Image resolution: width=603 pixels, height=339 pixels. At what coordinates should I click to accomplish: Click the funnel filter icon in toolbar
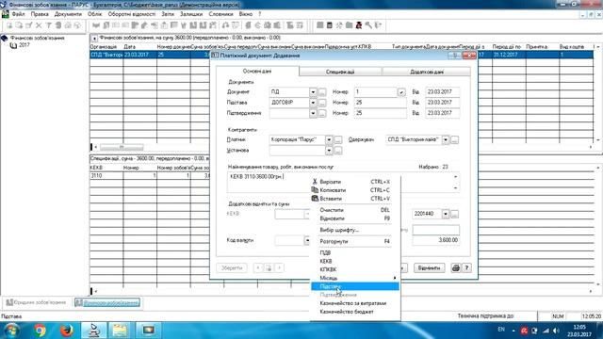(x=48, y=25)
